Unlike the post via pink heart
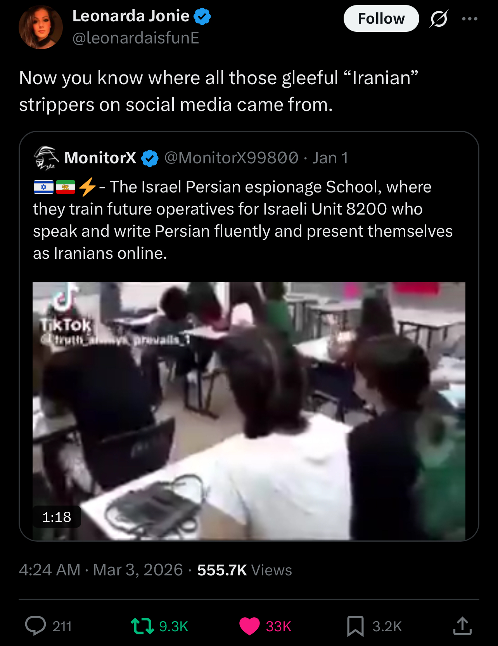This screenshot has width=498, height=646. pyautogui.click(x=249, y=626)
